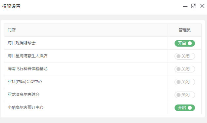Select the 海口观澜湖球会 store name

click(22, 43)
